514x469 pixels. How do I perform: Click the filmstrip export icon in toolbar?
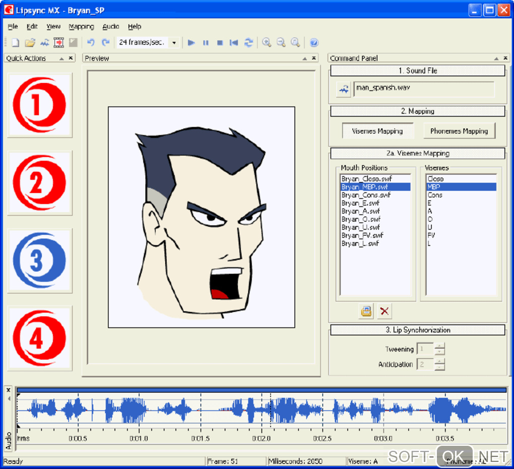click(x=59, y=43)
